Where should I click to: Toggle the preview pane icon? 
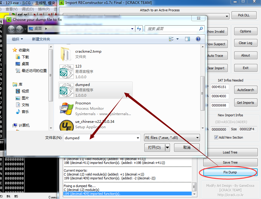click(x=187, y=39)
